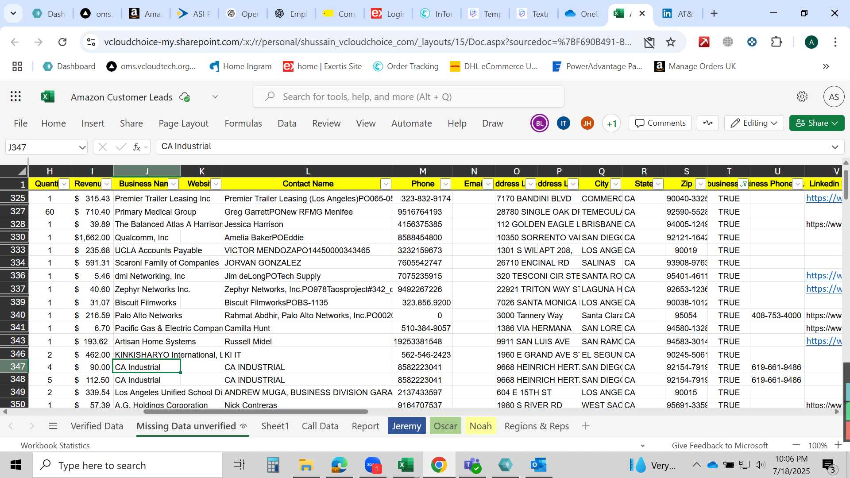850x478 pixels.
Task: Open Outlook from the Windows taskbar
Action: tap(538, 465)
